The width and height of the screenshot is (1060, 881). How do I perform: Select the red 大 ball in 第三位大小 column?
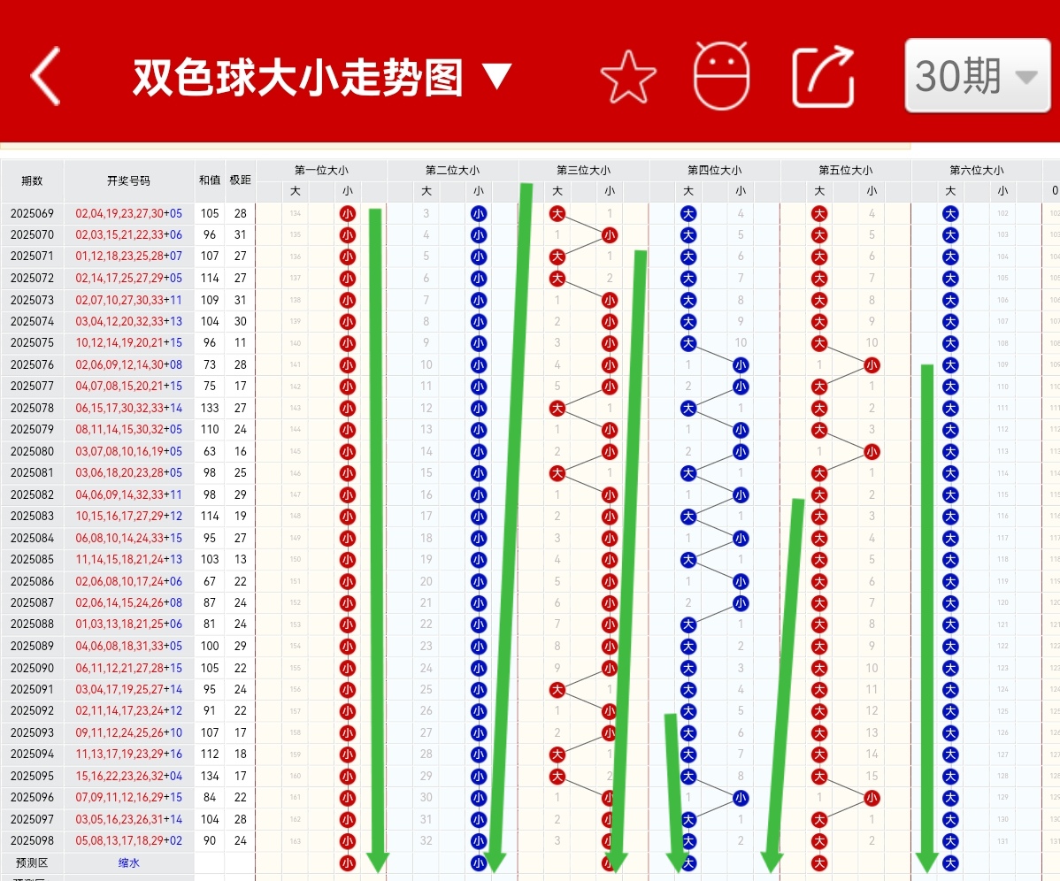[x=557, y=213]
